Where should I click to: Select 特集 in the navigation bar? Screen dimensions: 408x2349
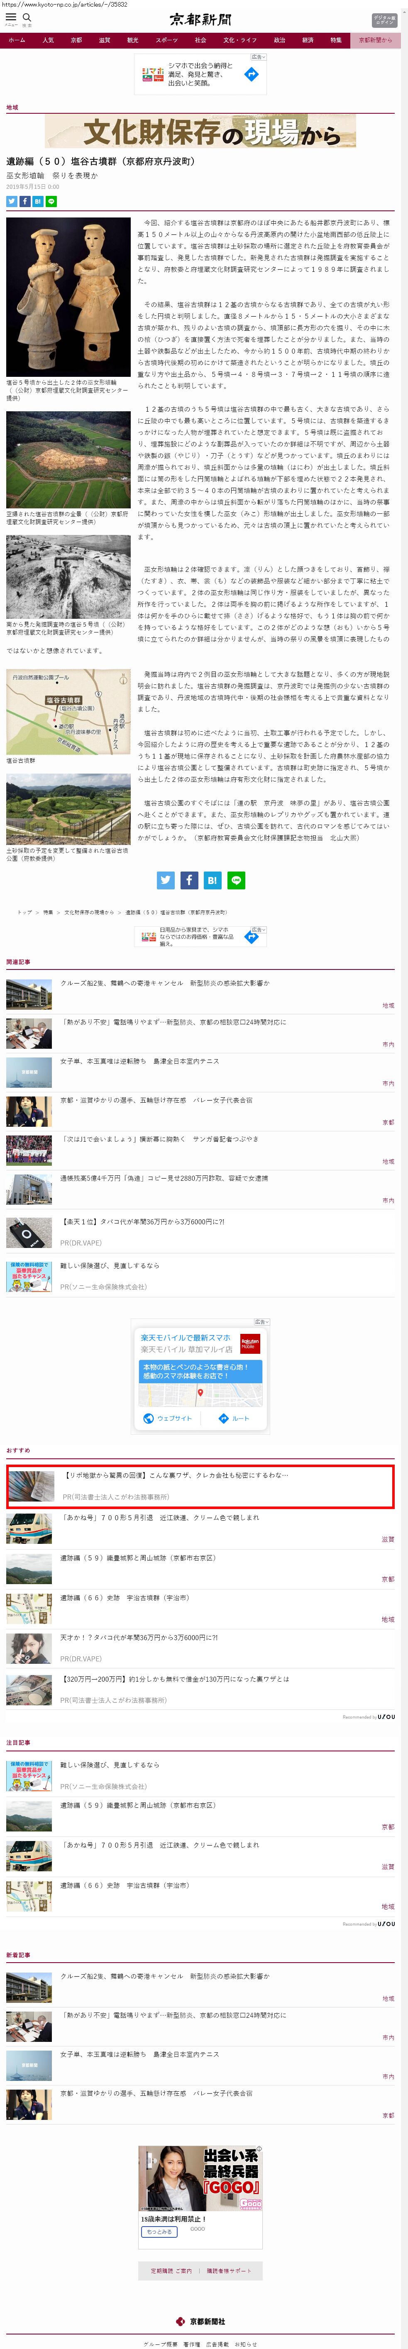coord(336,40)
